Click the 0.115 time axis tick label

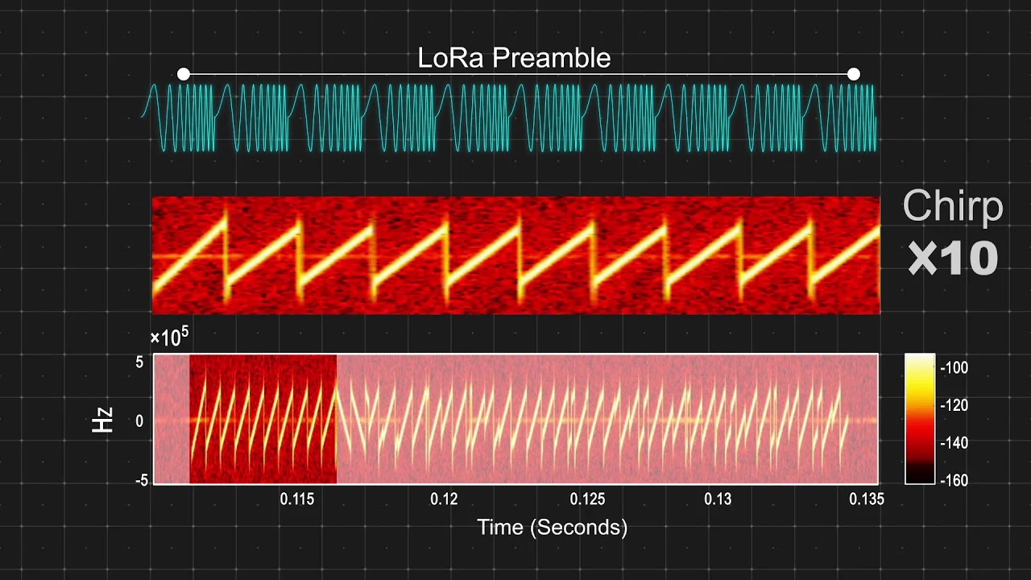(296, 499)
